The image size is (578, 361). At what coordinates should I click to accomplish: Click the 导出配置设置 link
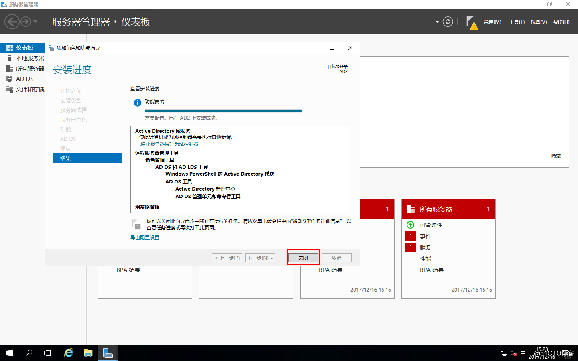tap(145, 237)
